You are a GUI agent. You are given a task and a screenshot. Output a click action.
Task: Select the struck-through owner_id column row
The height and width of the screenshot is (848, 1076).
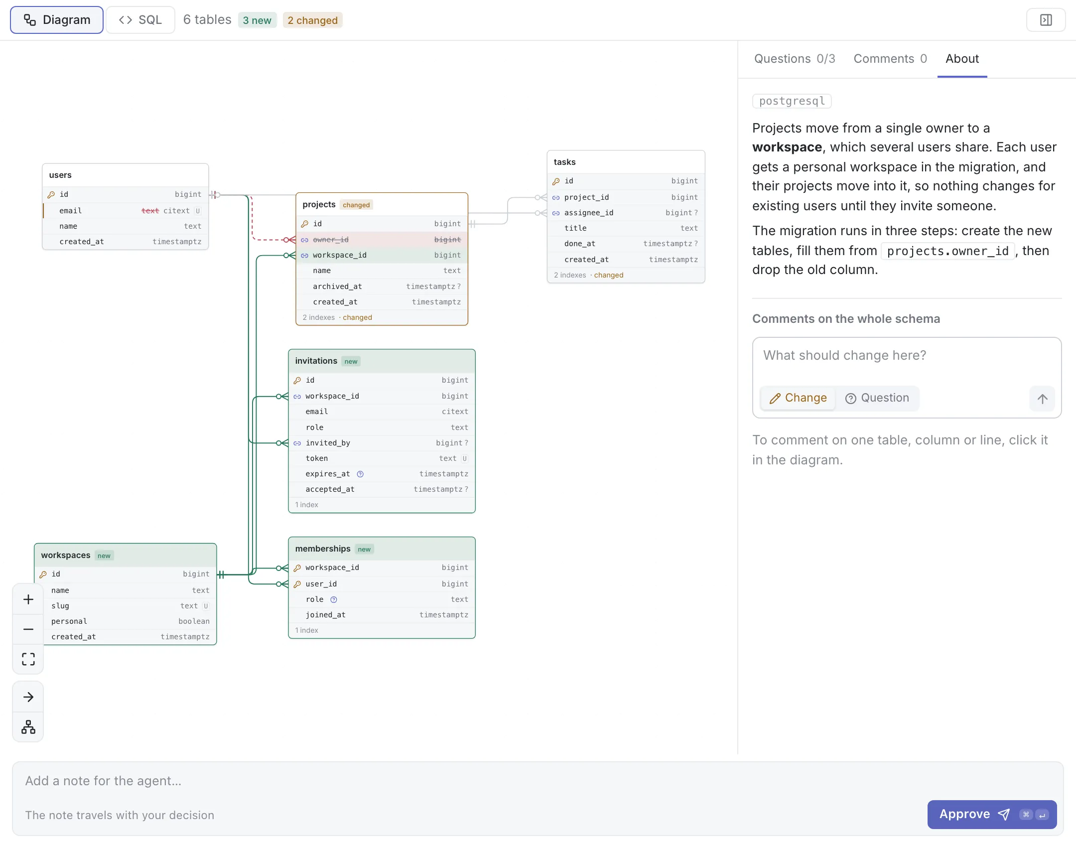(x=382, y=240)
